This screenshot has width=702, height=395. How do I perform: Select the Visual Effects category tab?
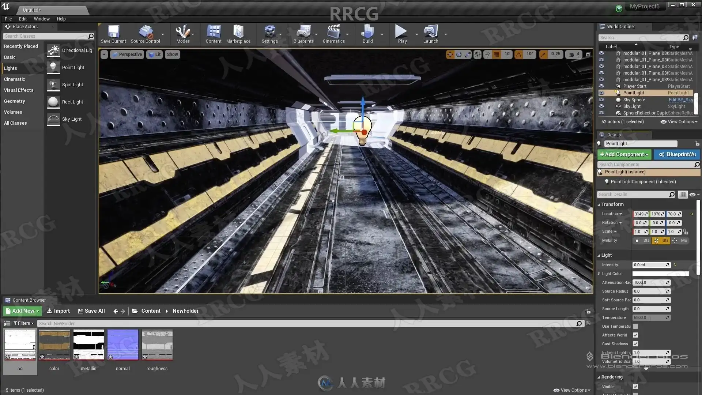click(x=19, y=90)
